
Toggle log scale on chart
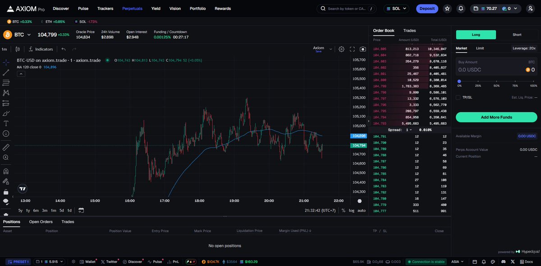coord(352,210)
